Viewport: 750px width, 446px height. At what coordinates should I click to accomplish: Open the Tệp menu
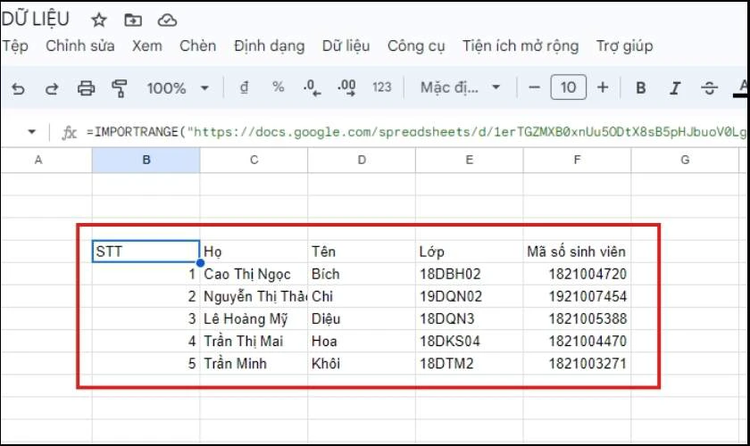coord(15,45)
